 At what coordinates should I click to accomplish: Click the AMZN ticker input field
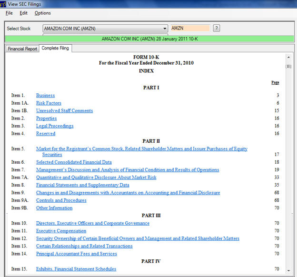pos(190,28)
